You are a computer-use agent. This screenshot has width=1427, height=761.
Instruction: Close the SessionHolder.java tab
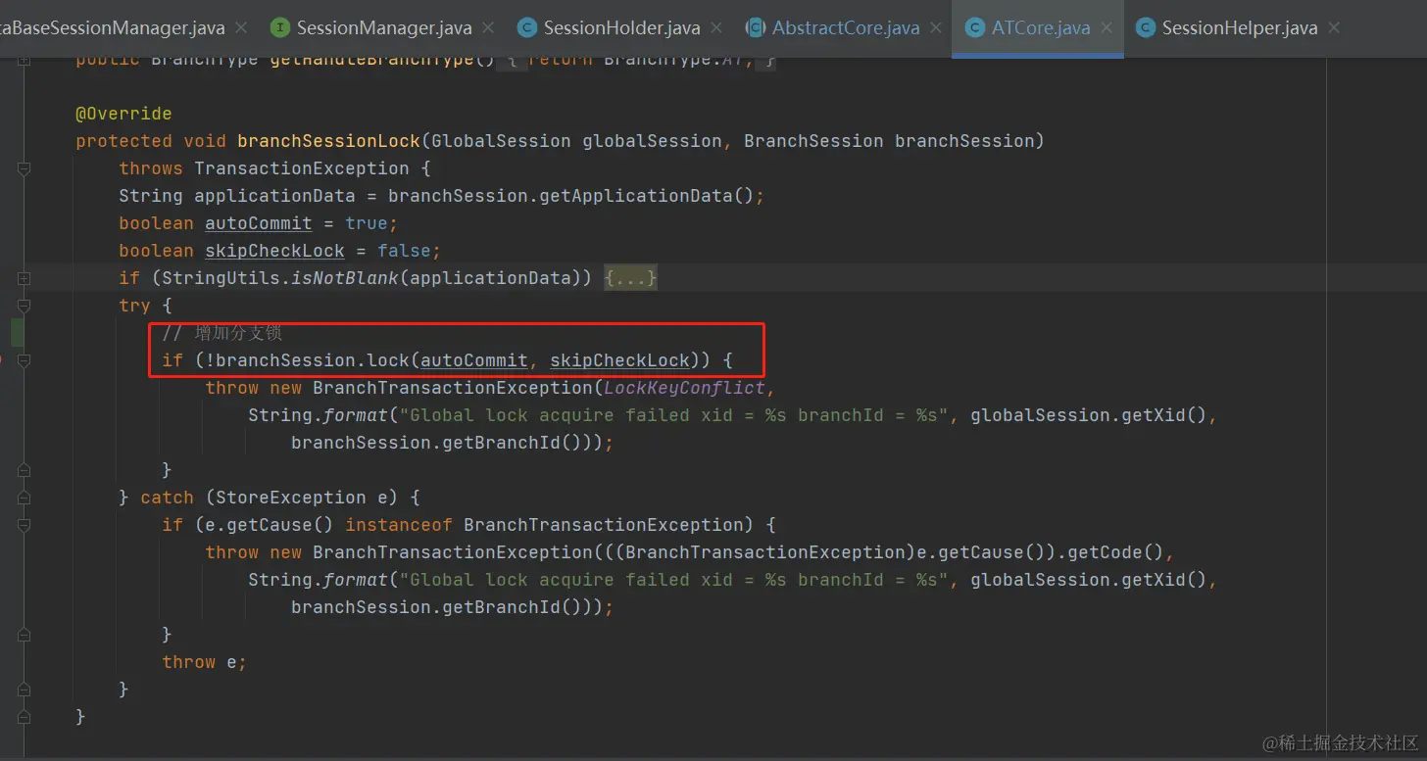(x=717, y=28)
